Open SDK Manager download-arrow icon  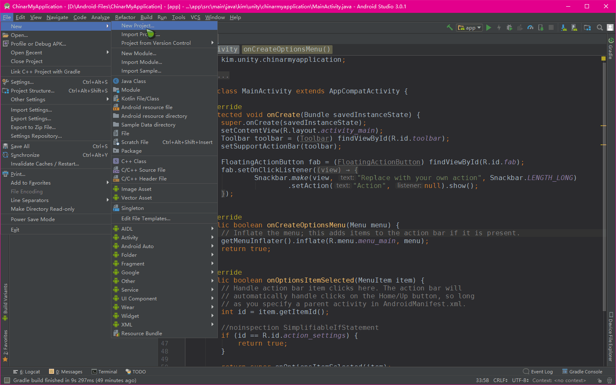click(x=564, y=27)
